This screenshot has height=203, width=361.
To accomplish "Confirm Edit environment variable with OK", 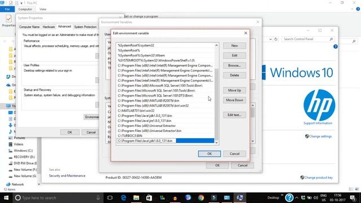I will 209,154.
